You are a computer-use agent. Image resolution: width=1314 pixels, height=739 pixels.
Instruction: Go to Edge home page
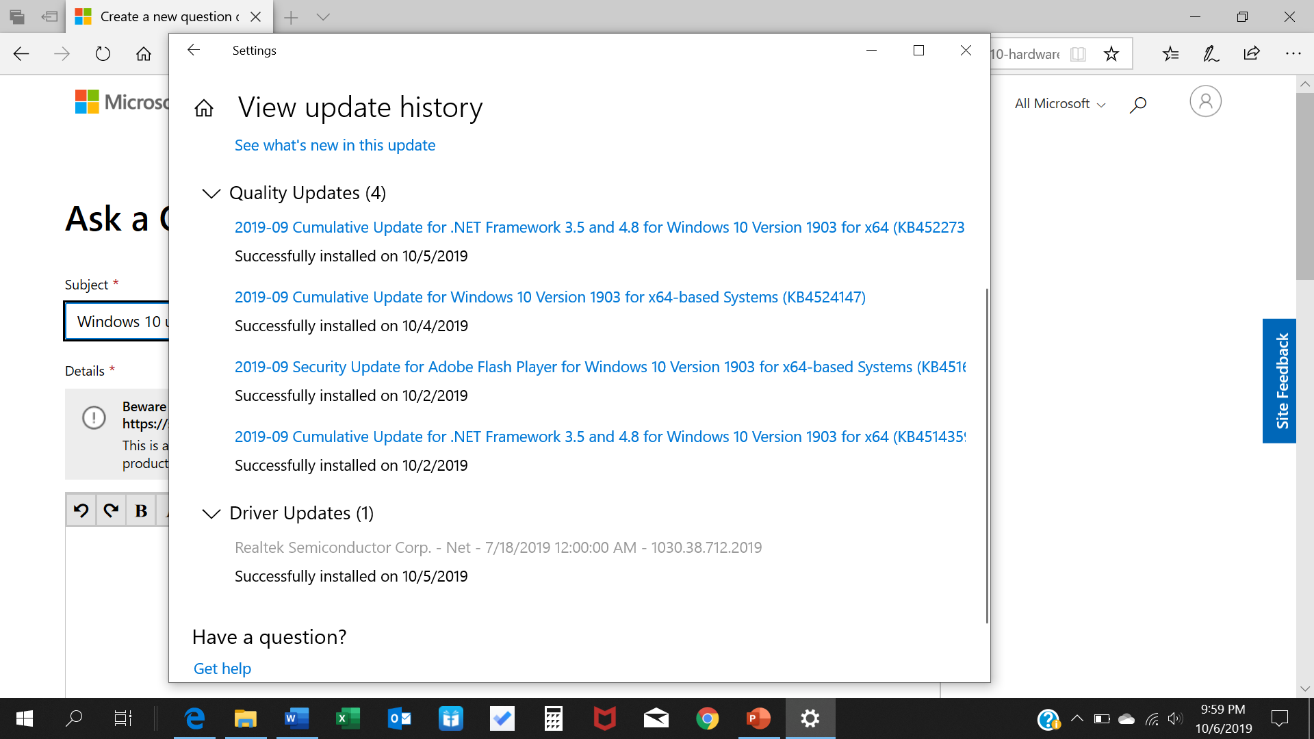click(144, 54)
